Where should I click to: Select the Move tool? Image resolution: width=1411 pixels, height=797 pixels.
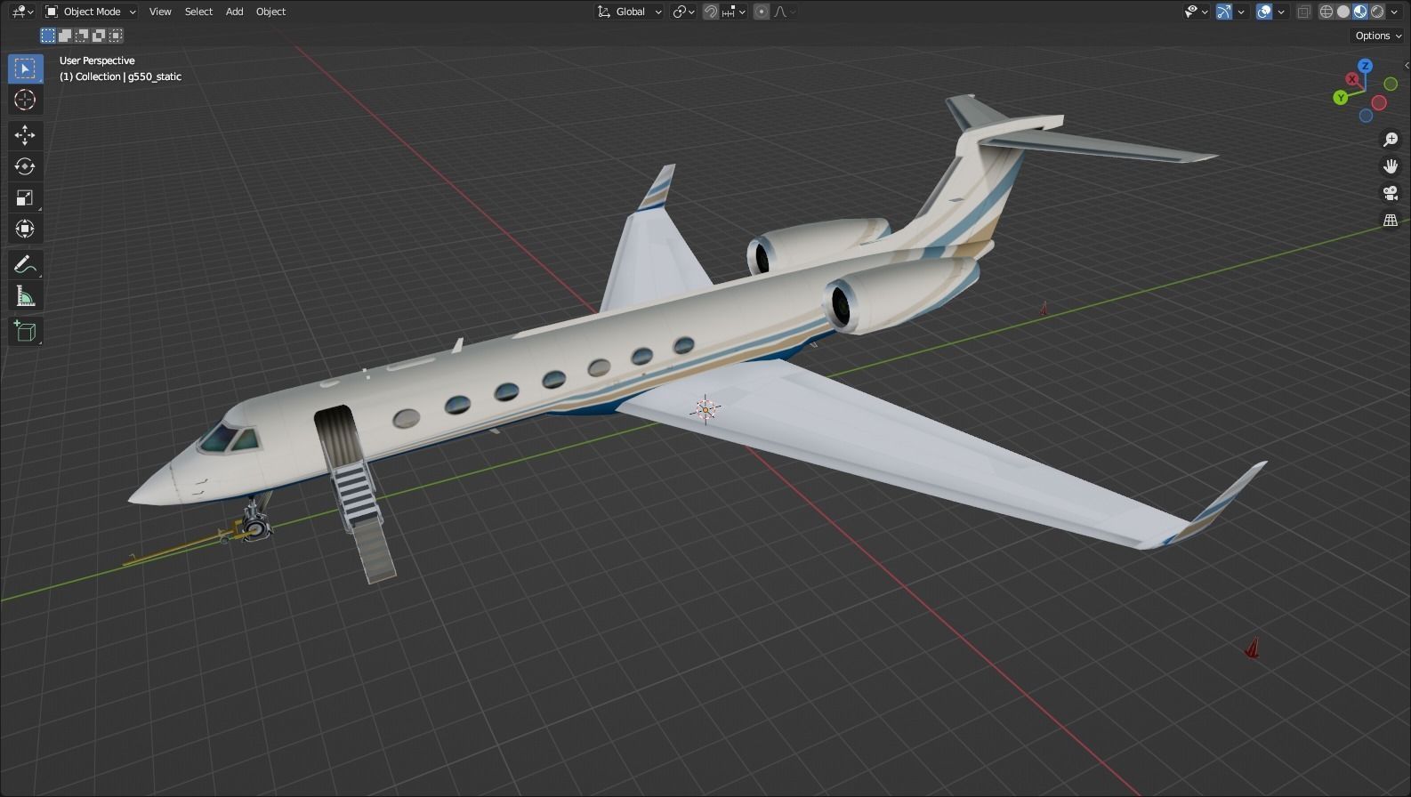(25, 135)
